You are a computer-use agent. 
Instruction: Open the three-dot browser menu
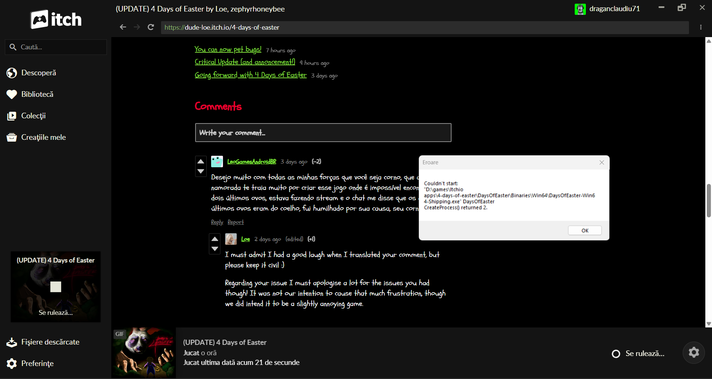pos(700,27)
